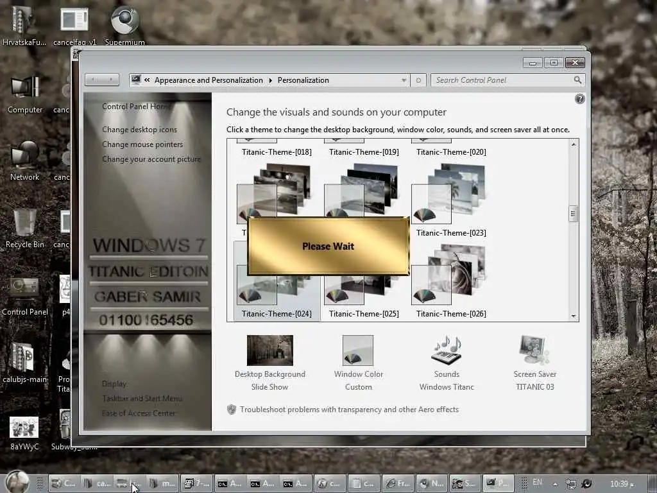Image resolution: width=657 pixels, height=493 pixels.
Task: Select the Network desktop icon
Action: click(x=25, y=161)
